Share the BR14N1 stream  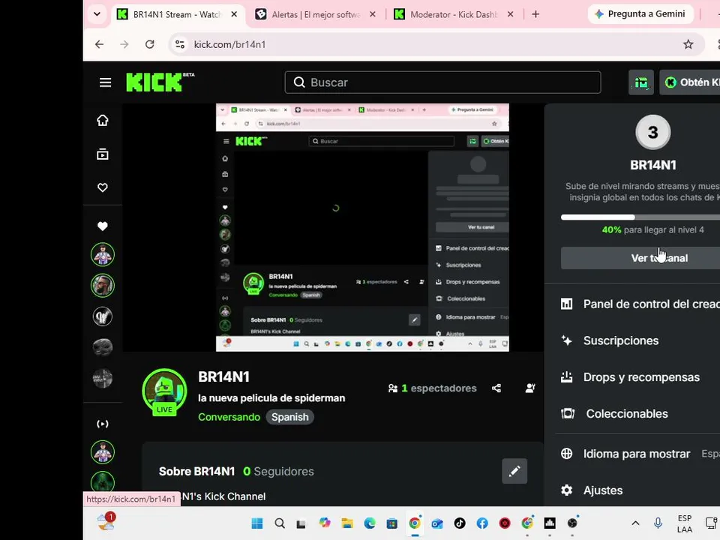pyautogui.click(x=496, y=388)
